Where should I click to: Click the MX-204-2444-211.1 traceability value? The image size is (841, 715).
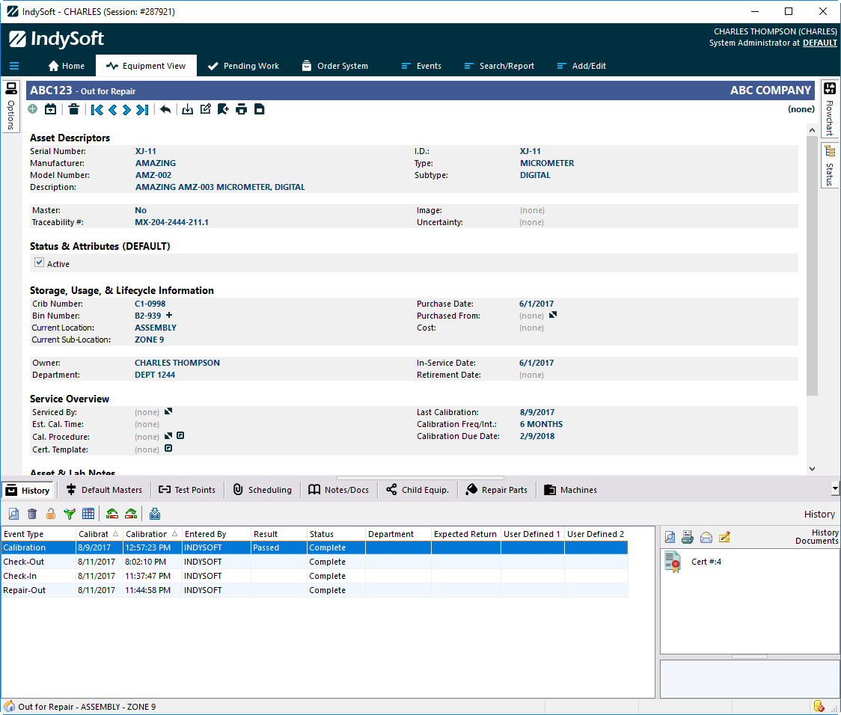[x=171, y=222]
